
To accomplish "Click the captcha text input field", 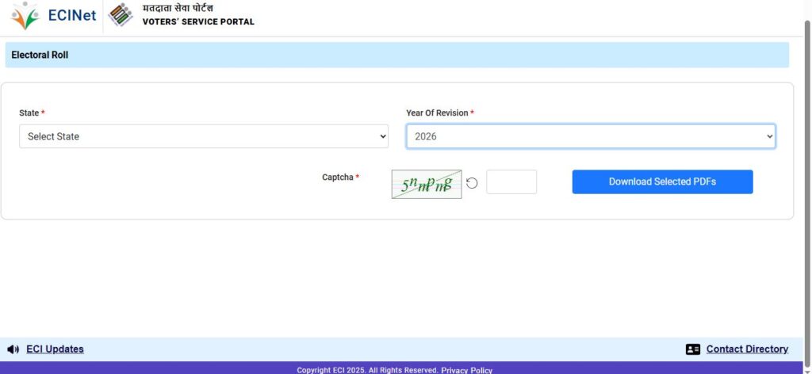I will pos(511,182).
